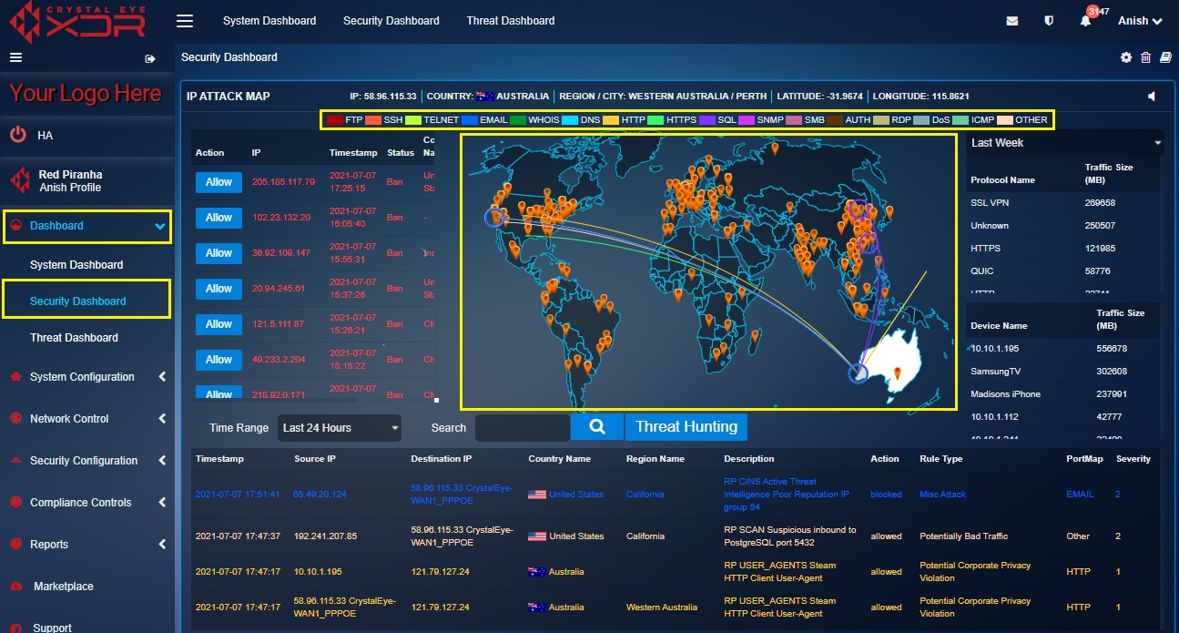Viewport: 1179px width, 633px height.
Task: Click Allow for IP 20.94.245.61
Action: click(219, 289)
